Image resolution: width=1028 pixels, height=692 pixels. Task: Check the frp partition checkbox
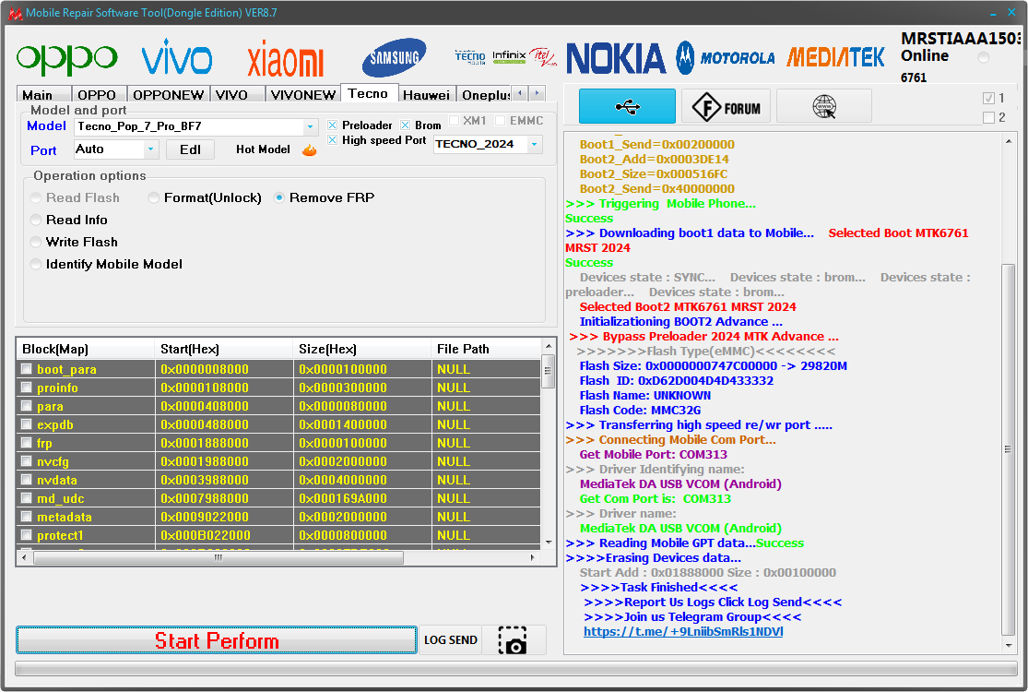[26, 442]
